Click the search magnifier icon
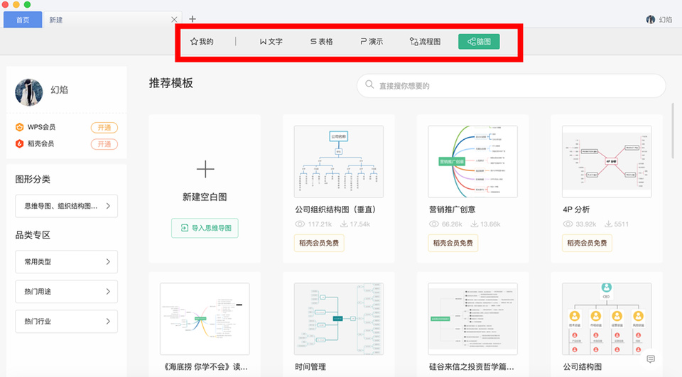Screen dimensions: 682x377 coord(369,84)
